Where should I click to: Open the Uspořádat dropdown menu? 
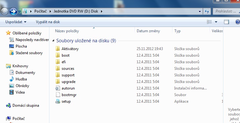[16, 22]
